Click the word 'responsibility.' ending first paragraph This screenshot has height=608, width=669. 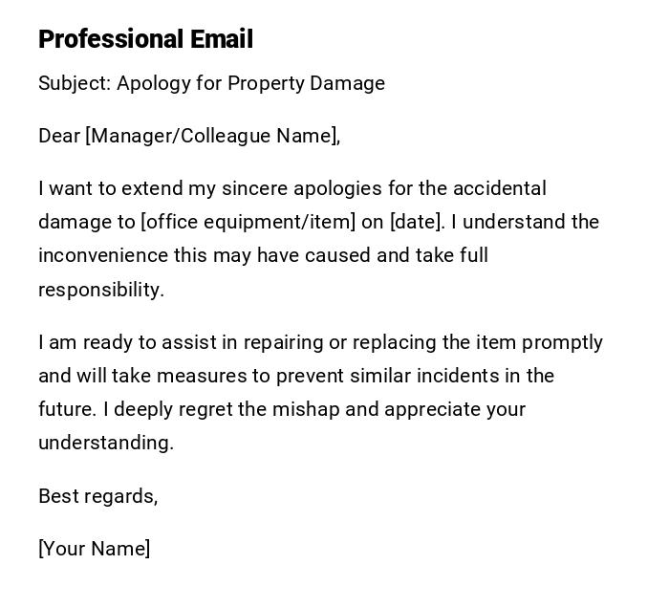[x=101, y=290]
